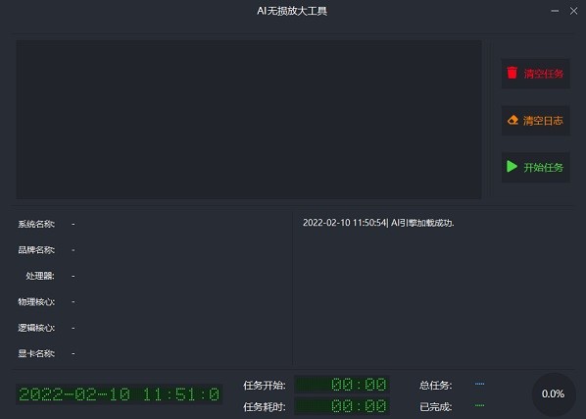Click the green dashes value beside 已完成
Screen dimensions: 586x419
[x=479, y=405]
